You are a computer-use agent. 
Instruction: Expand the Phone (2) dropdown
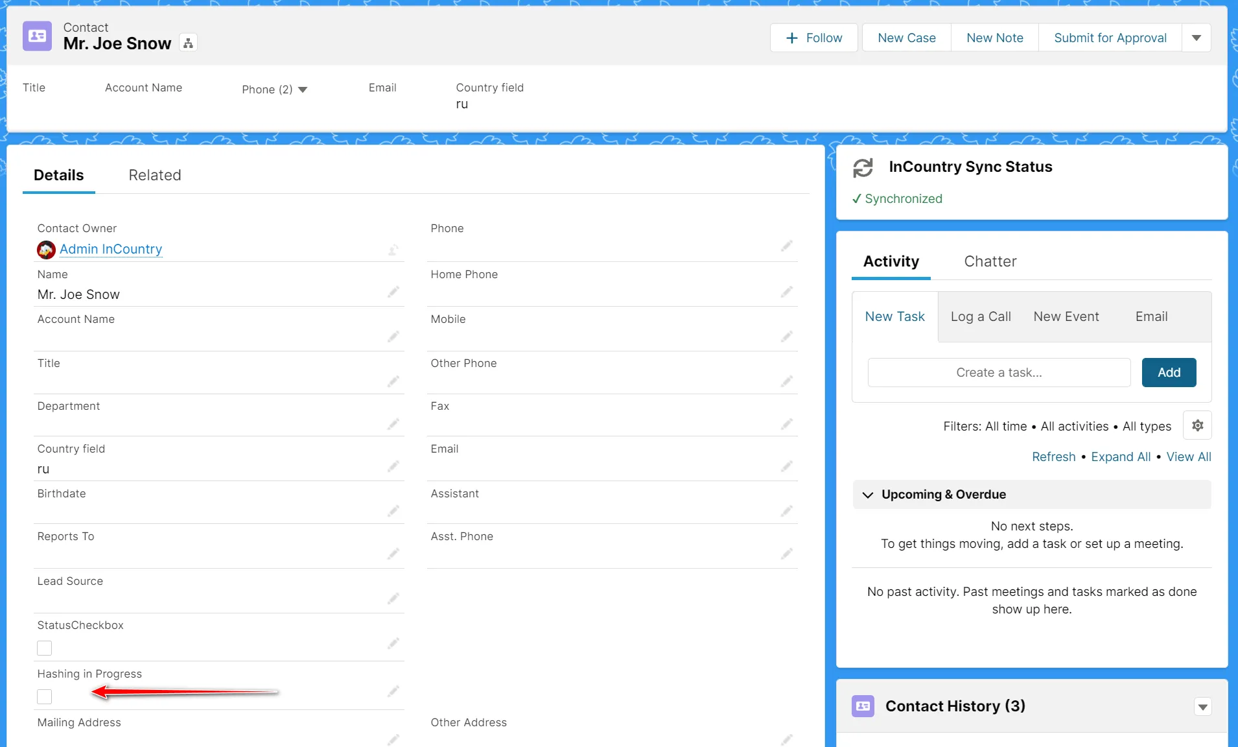coord(303,89)
